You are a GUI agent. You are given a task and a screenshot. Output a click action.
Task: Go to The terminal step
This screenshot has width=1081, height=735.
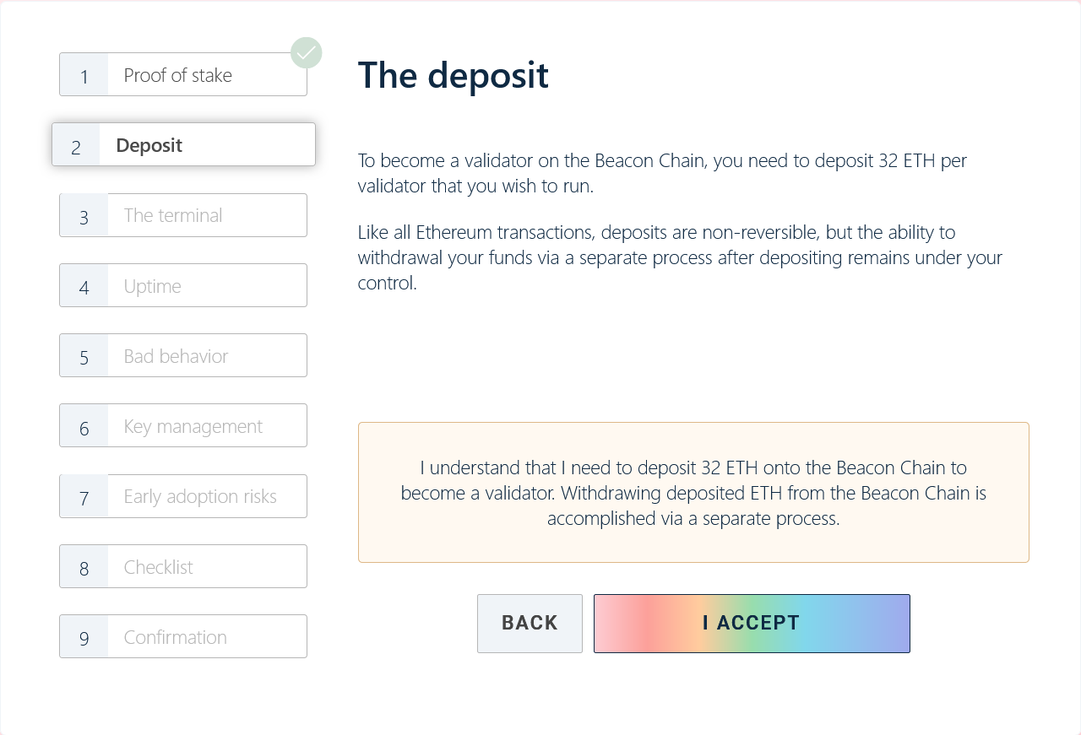[183, 215]
